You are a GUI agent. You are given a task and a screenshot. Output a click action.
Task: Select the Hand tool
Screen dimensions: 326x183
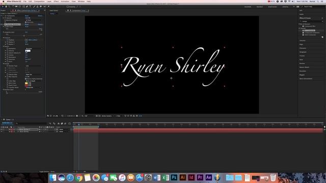pyautogui.click(x=6, y=7)
